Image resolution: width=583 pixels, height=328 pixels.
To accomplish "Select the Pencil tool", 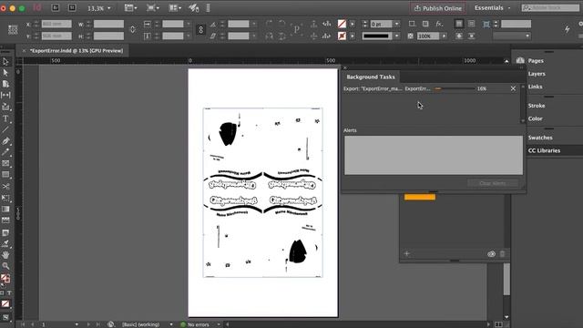I will (5, 152).
